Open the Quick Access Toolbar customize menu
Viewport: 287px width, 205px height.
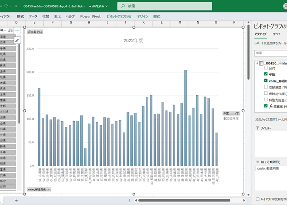pos(16,6)
